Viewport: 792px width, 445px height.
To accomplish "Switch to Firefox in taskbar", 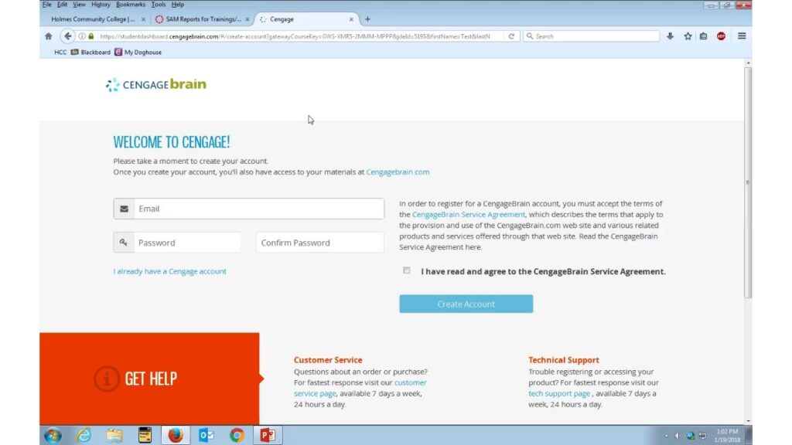I will 176,435.
